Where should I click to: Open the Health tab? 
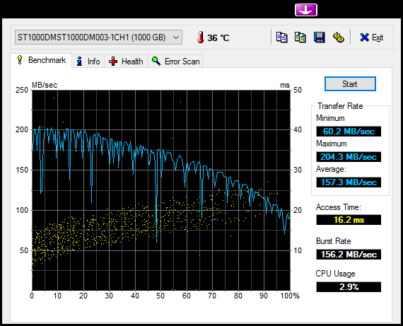(x=126, y=62)
